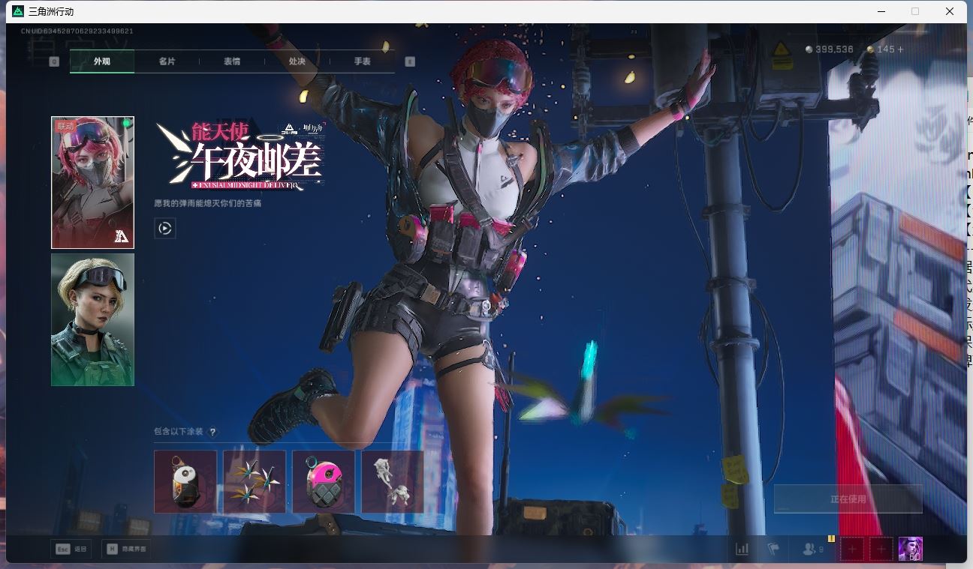Click the 隐藏界面 hide UI button

point(126,549)
